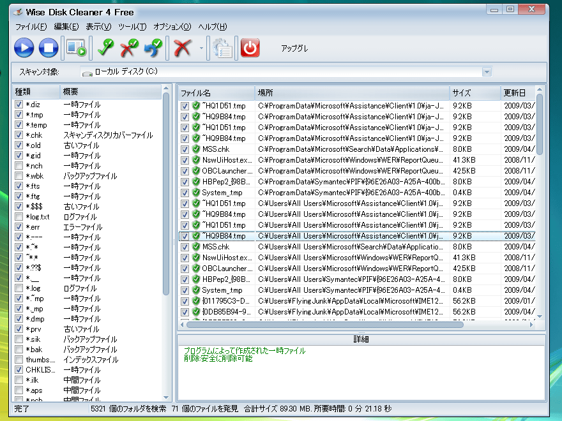
Task: Uncheck the MSS.chk row in ProgramData
Action: pos(185,149)
